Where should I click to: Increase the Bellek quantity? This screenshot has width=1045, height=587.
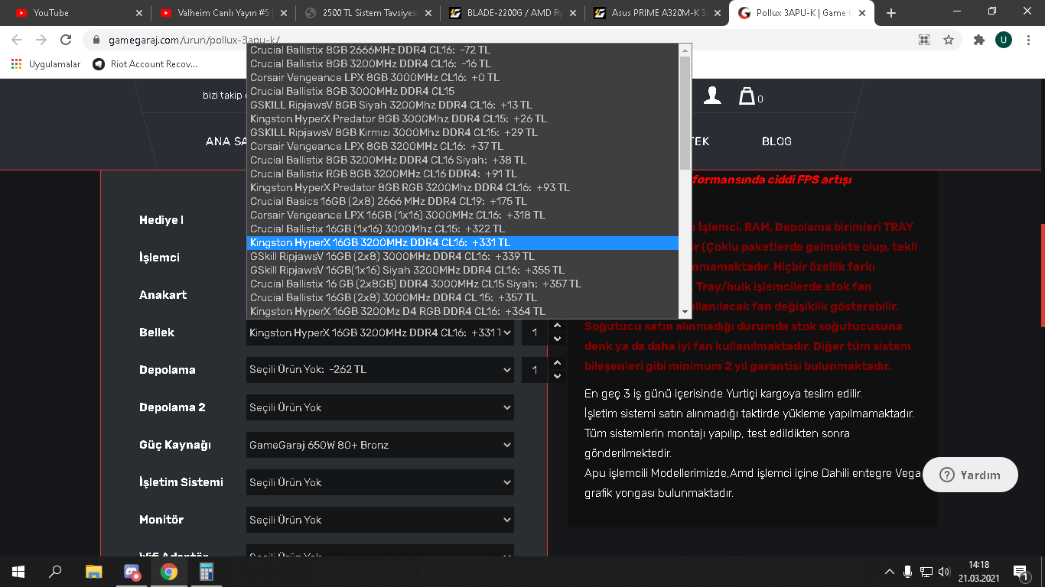point(557,326)
